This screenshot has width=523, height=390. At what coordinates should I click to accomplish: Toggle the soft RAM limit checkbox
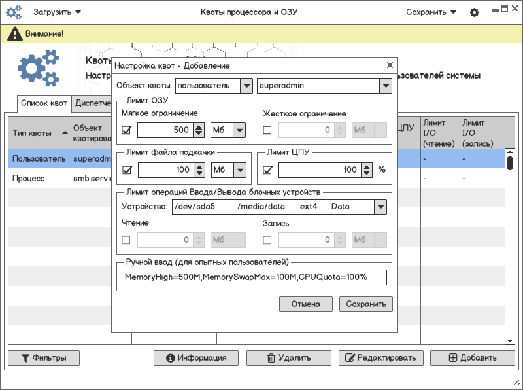point(127,130)
